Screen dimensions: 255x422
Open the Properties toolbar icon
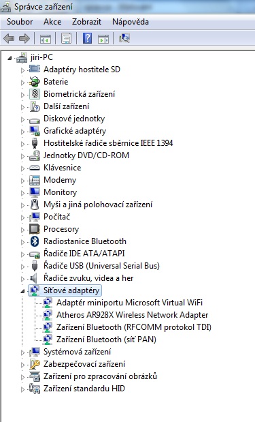[67, 39]
